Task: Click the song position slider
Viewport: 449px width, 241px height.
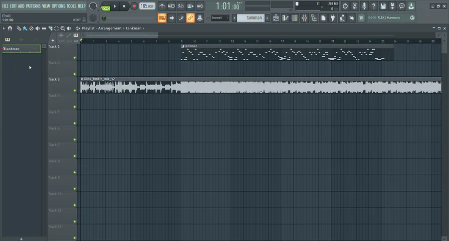Action: (129, 18)
